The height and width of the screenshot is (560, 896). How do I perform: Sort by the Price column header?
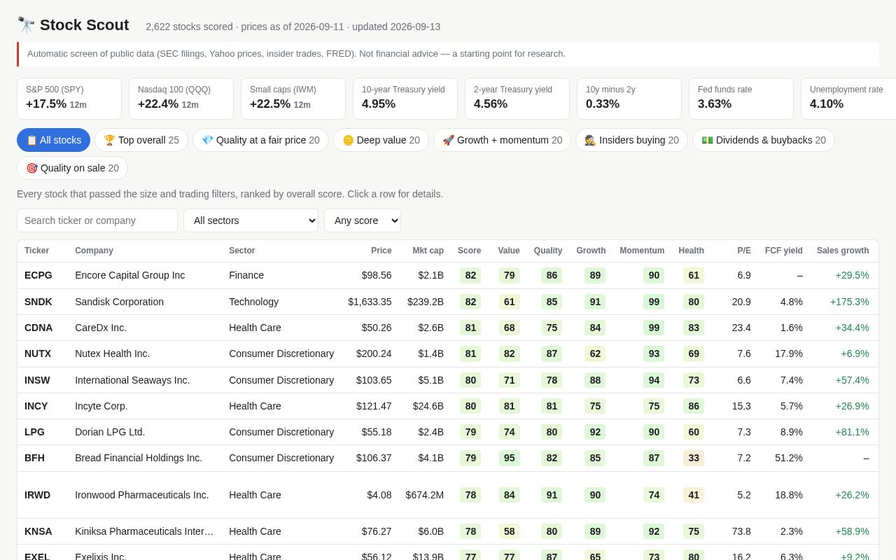point(381,251)
